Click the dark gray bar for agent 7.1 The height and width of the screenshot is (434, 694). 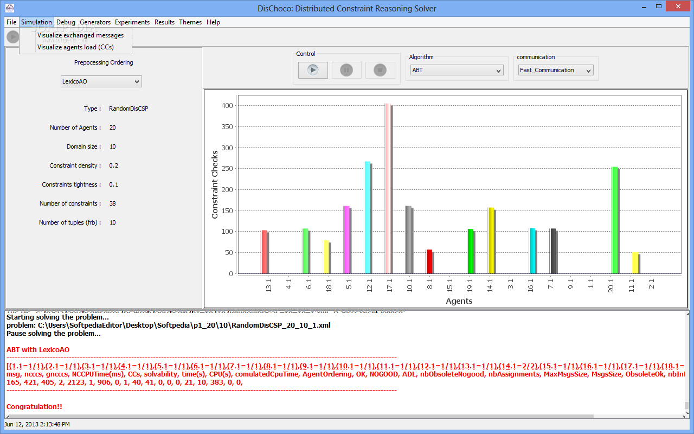553,251
